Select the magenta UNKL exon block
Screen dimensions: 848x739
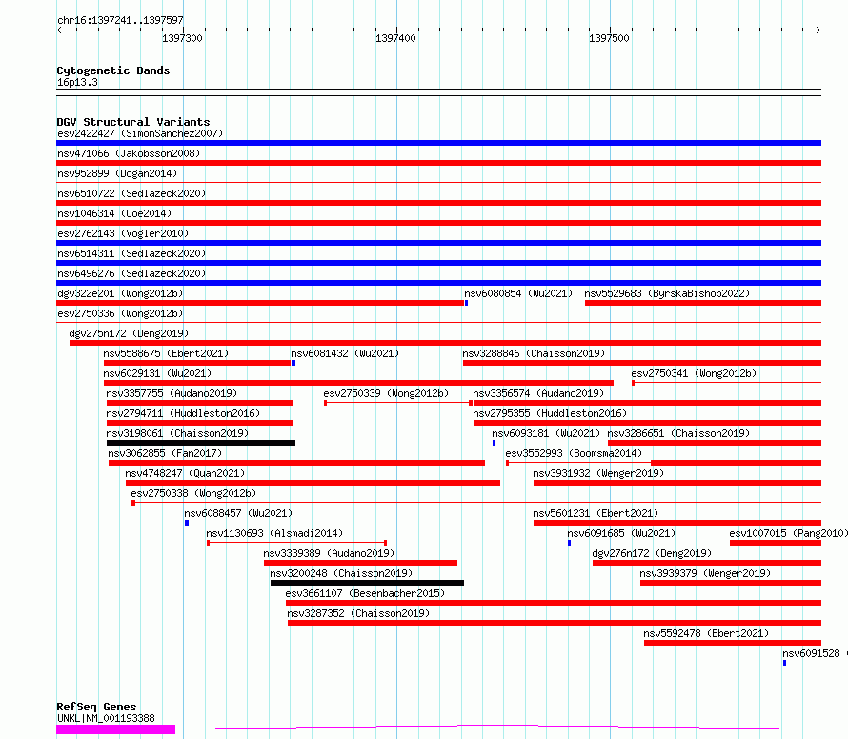tap(115, 729)
